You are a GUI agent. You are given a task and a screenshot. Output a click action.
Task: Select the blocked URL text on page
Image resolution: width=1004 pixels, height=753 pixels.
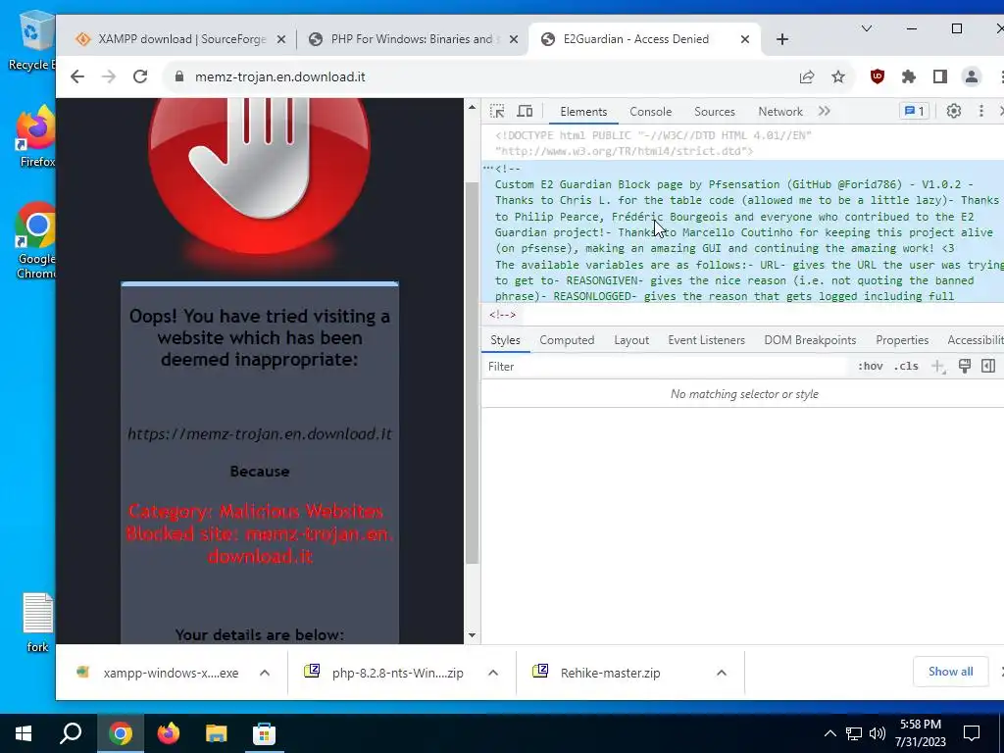[259, 434]
